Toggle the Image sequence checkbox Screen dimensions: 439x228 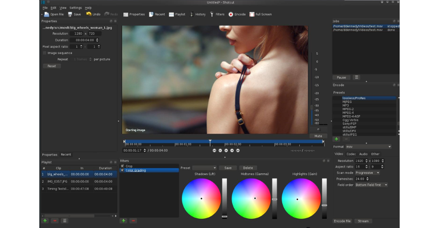click(x=44, y=53)
